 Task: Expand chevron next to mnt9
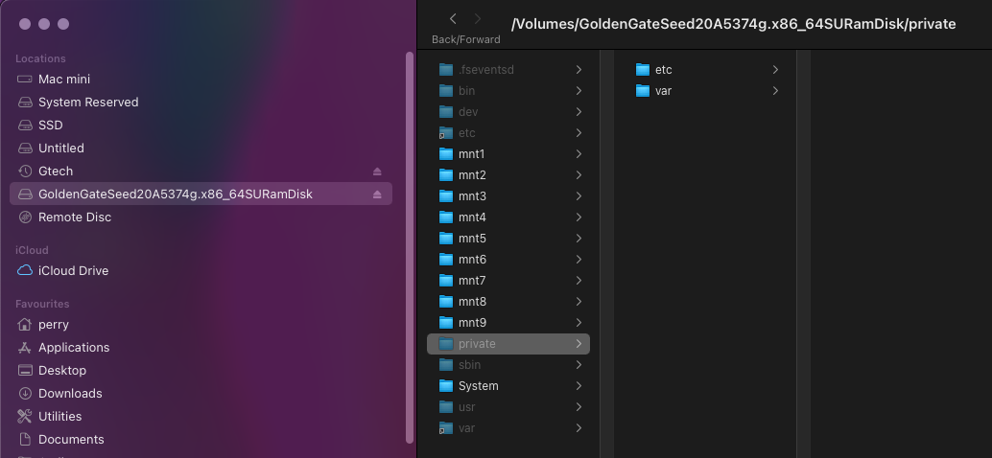click(579, 323)
